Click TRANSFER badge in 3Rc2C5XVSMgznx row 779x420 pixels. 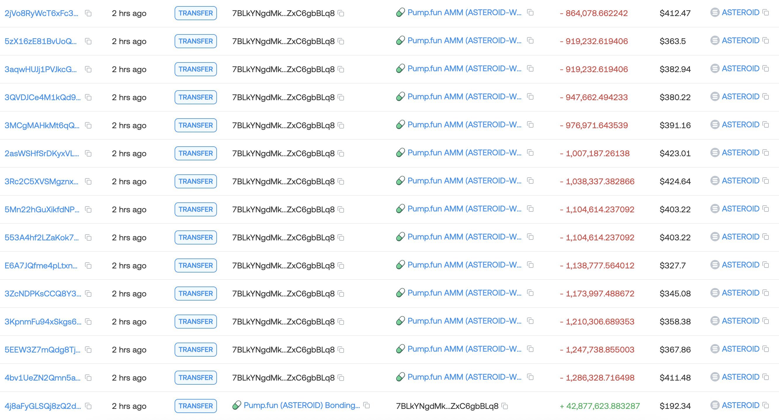[x=196, y=182]
